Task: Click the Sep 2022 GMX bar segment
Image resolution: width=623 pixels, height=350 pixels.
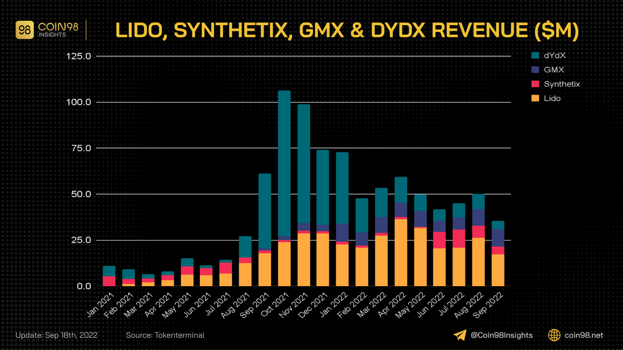Action: (x=498, y=238)
